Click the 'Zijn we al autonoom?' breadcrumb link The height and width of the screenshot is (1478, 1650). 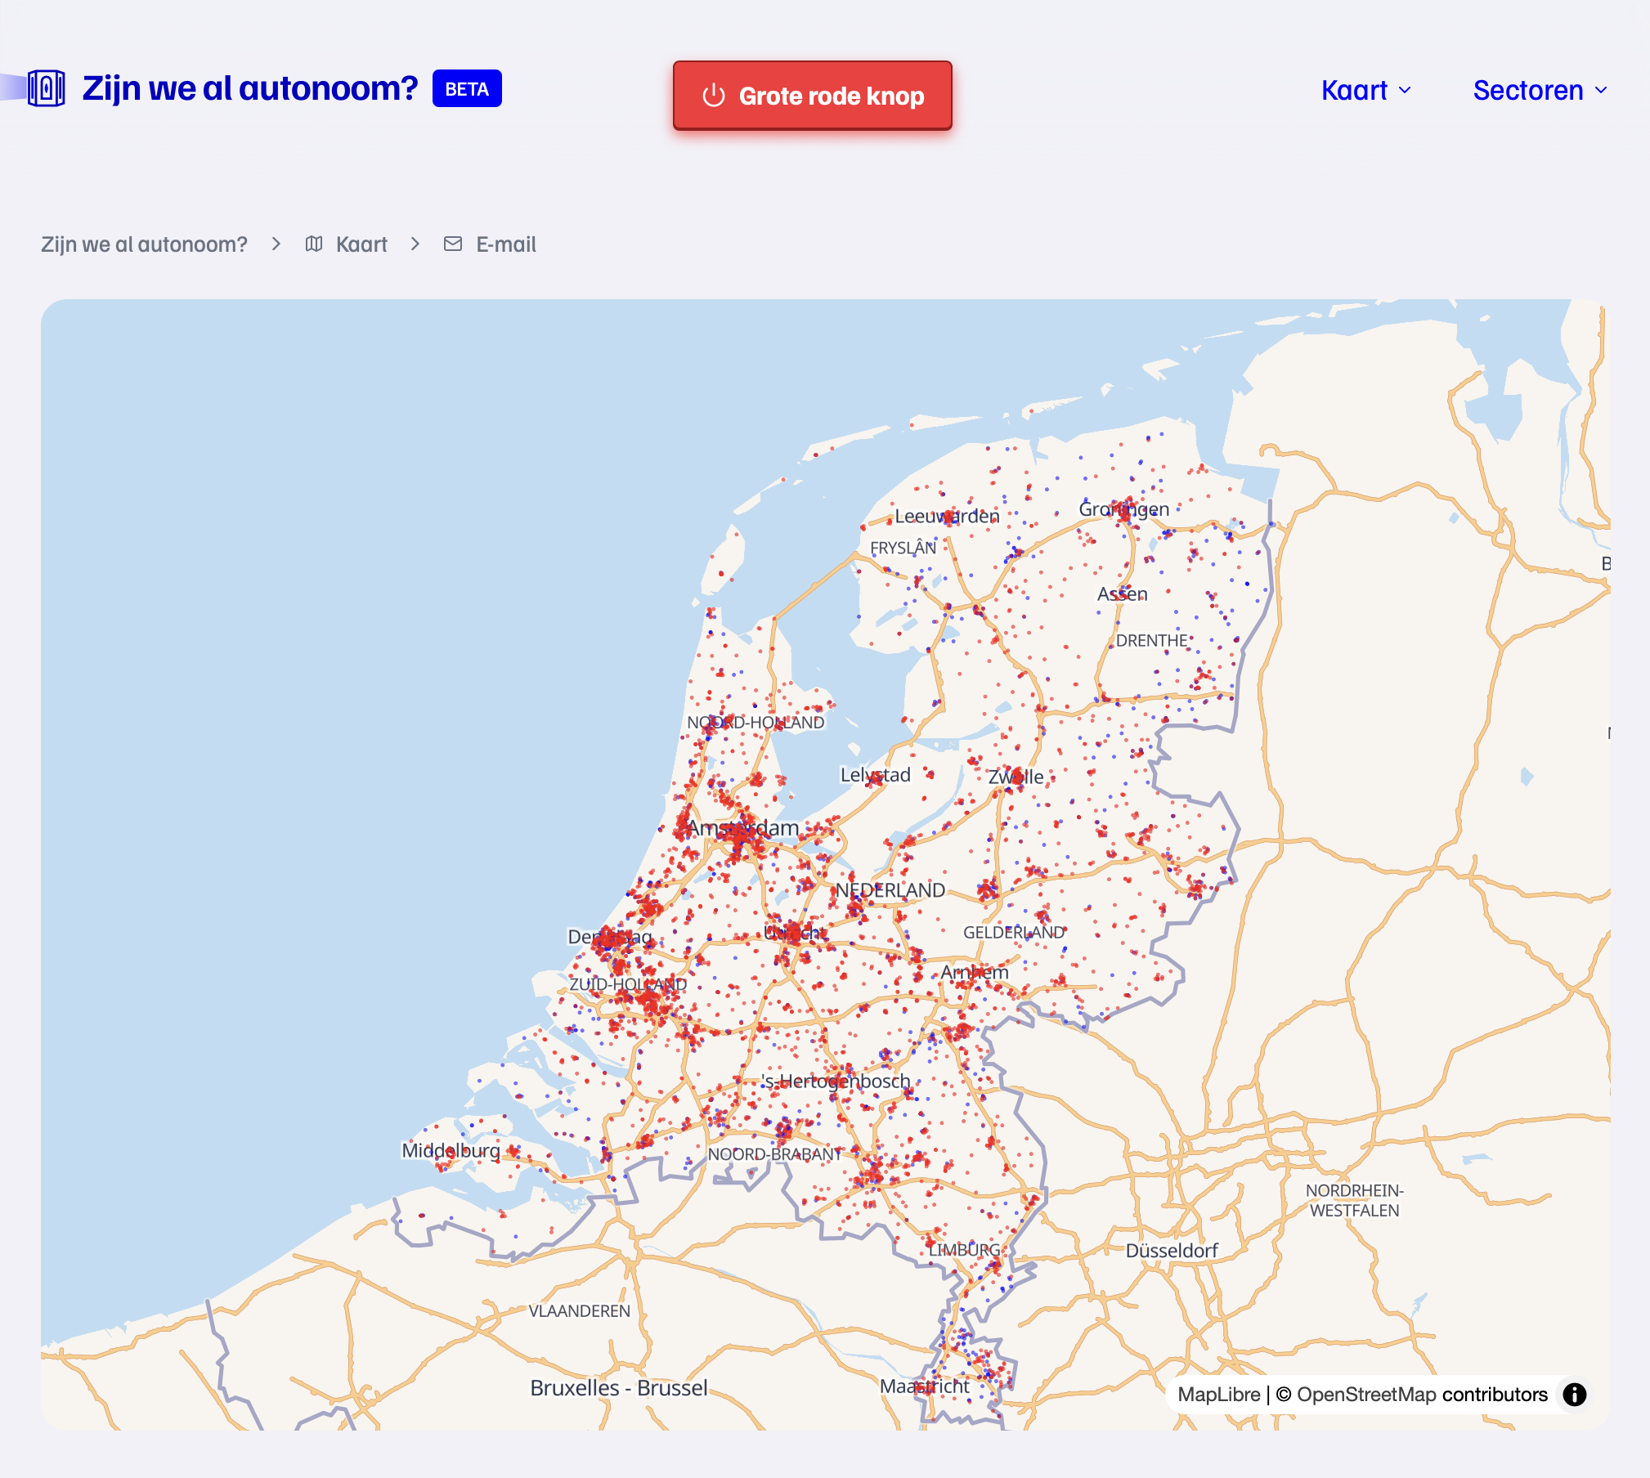point(144,244)
